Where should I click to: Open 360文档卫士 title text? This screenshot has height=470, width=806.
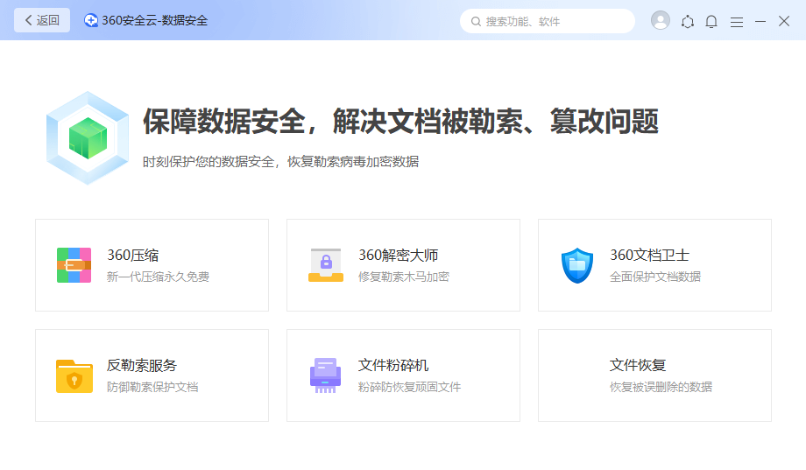coord(650,256)
